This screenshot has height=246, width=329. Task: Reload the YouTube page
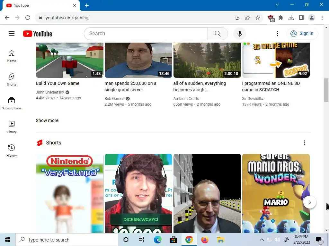coord(28,18)
